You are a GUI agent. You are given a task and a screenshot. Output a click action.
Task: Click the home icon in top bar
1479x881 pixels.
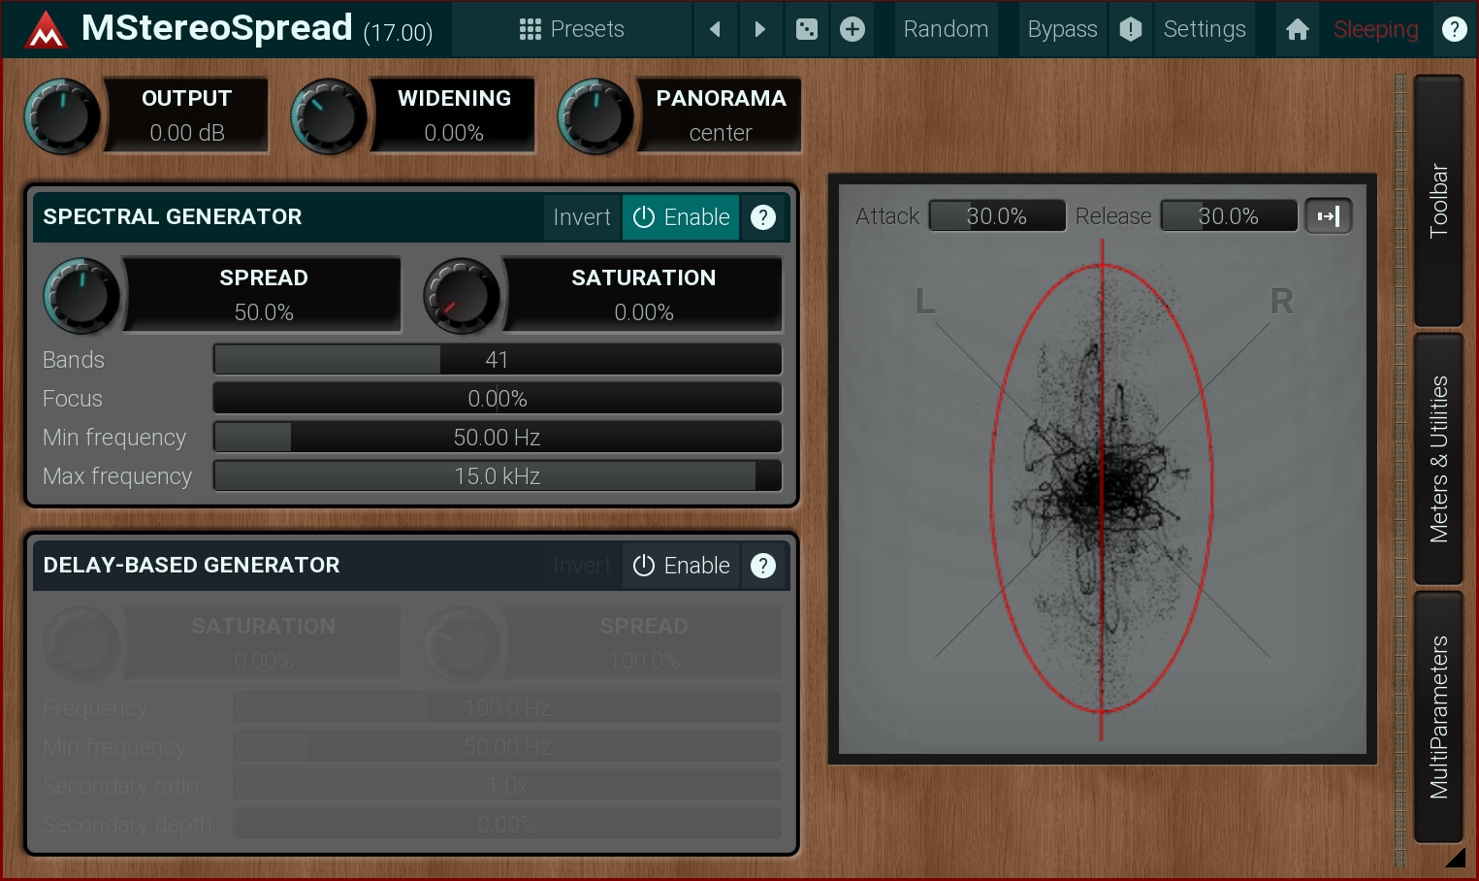coord(1298,29)
